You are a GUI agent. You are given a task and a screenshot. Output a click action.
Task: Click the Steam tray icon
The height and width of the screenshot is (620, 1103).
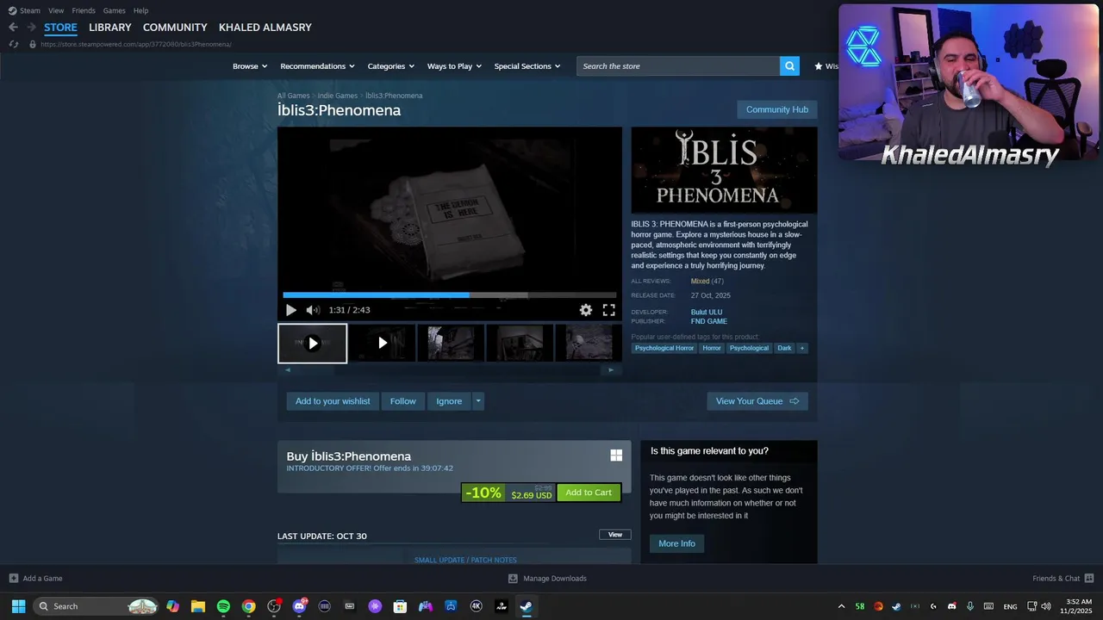[897, 606]
